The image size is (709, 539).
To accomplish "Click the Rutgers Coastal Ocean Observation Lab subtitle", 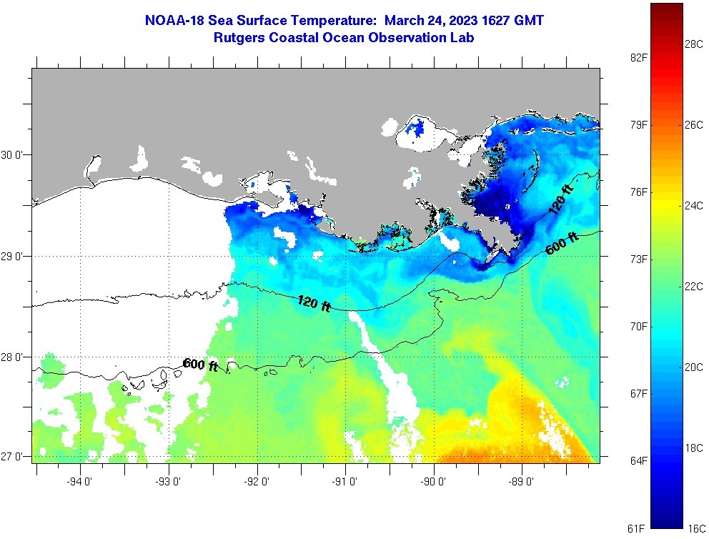I will [344, 38].
